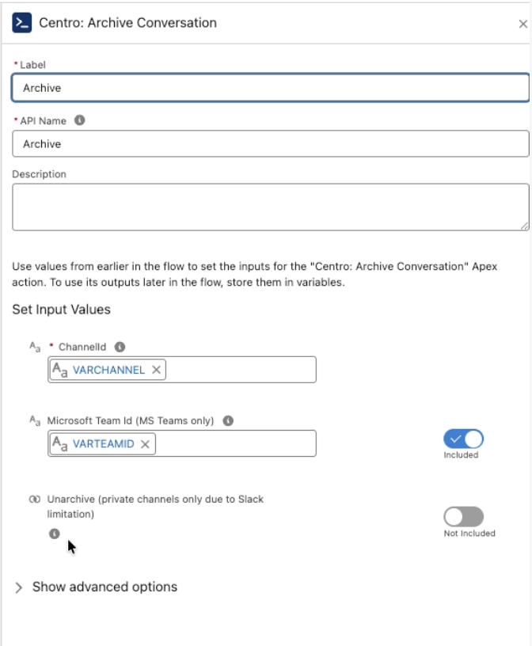The image size is (532, 646).
Task: Click text type icon beside Microsoft Team Id
Action: pyautogui.click(x=35, y=420)
